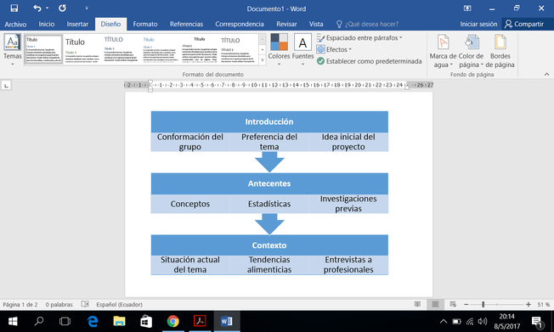Select the Antecentes SmartArt shape
This screenshot has height=332, width=554.
(269, 183)
